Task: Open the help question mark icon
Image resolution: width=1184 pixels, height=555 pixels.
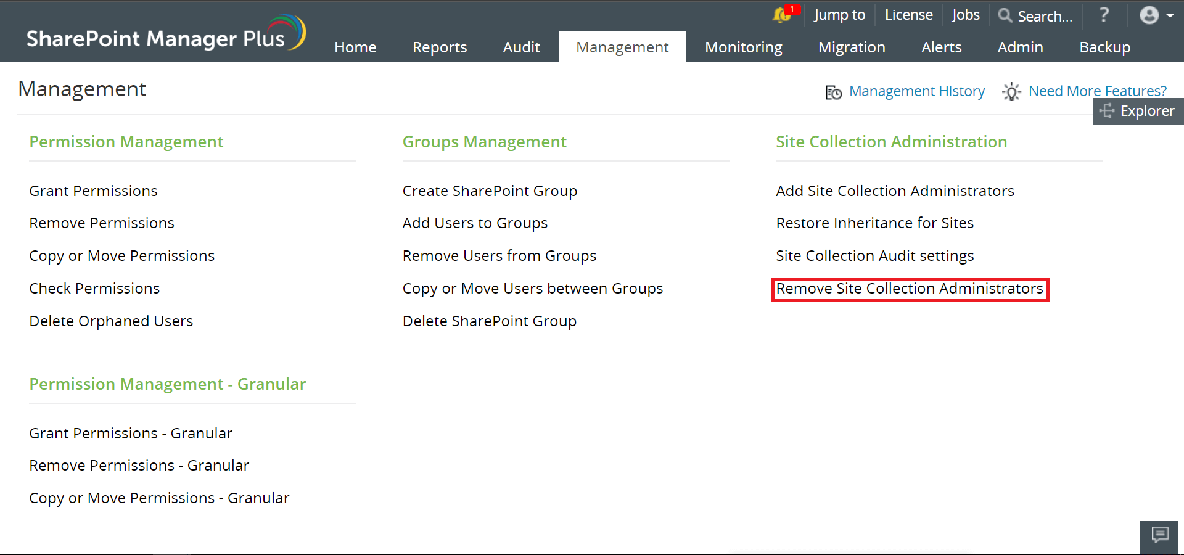Action: 1103,15
